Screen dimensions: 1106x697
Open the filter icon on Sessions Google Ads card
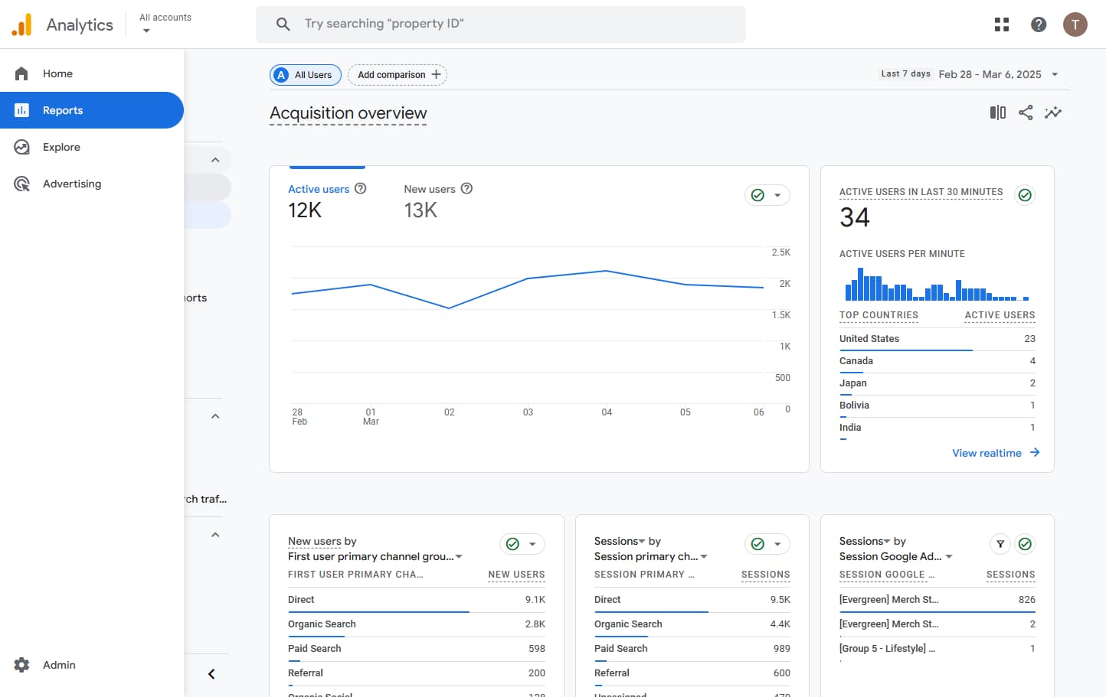1000,544
